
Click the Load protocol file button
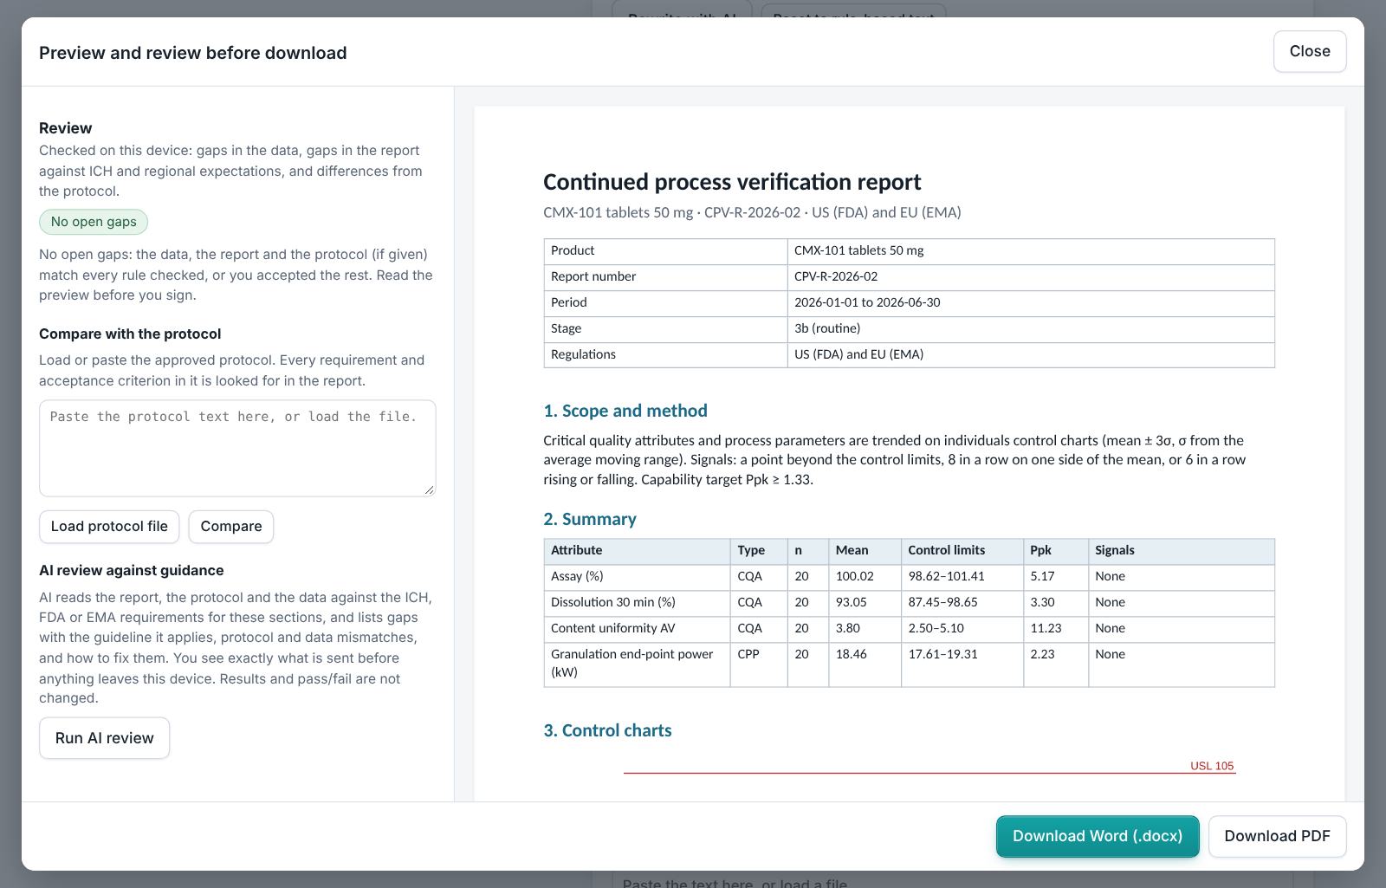pyautogui.click(x=109, y=527)
